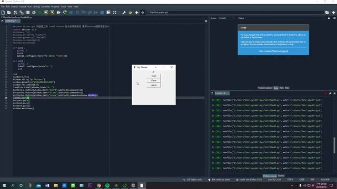337x189 pixels.
Task: Open notification center in system tray
Action: click(331, 185)
